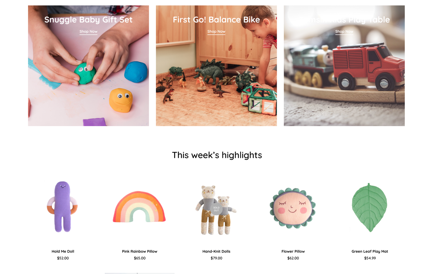Open the Hold Me Doll product title
Screen dimensions: 435x274
63,251
